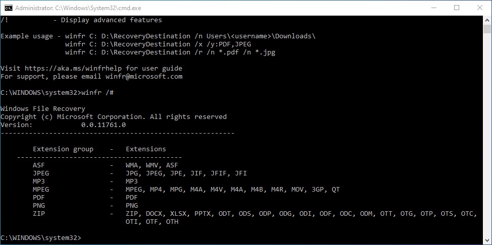Image resolution: width=492 pixels, height=245 pixels.
Task: Click the winfr@microsoft.com email address
Action: (x=143, y=77)
